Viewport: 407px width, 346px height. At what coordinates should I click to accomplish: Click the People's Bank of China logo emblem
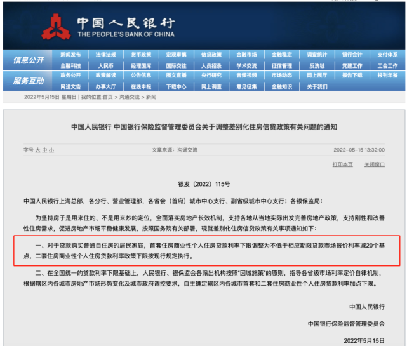point(56,27)
